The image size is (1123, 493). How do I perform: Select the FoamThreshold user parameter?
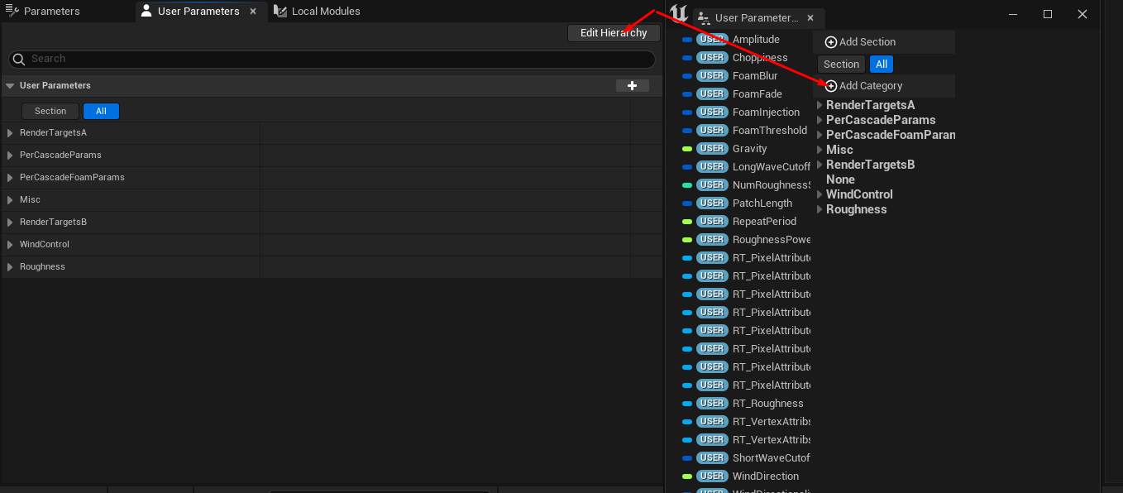tap(769, 131)
